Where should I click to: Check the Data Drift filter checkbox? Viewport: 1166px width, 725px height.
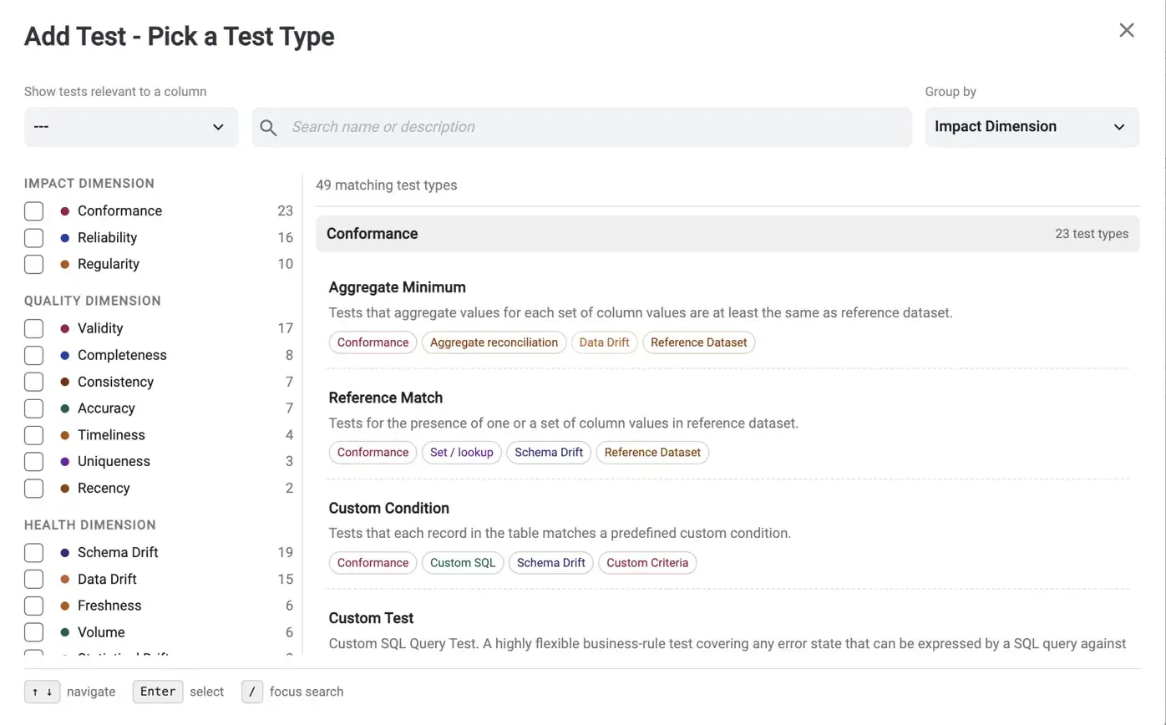pyautogui.click(x=33, y=579)
